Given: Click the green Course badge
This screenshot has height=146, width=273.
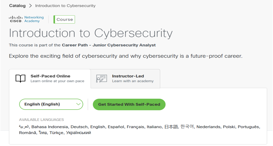Looking at the screenshot, I should pyautogui.click(x=64, y=19).
